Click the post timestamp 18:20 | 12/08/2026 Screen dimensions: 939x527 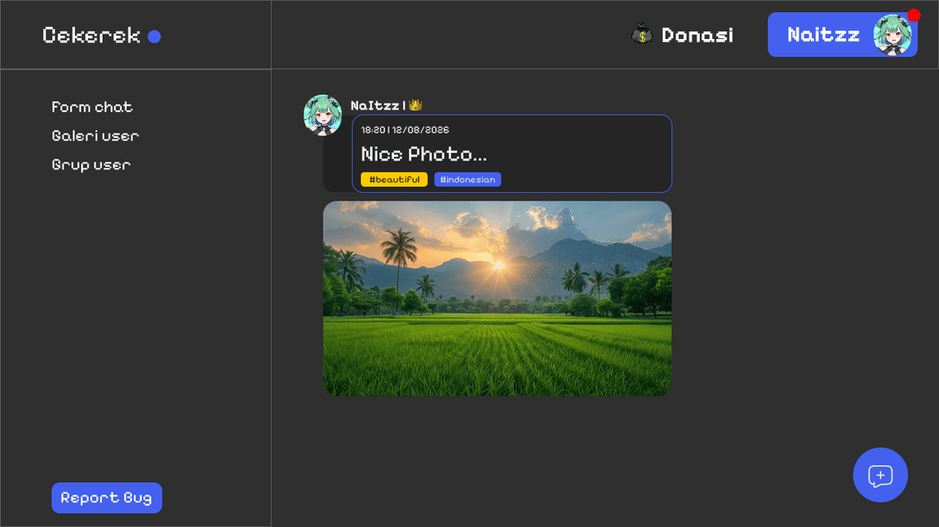pyautogui.click(x=405, y=130)
